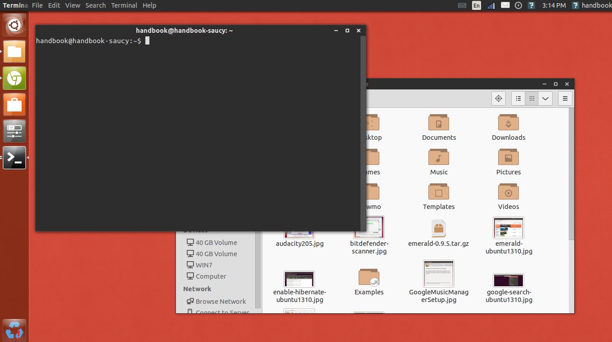Click the location target icon in Files toolbar
The image size is (612, 342).
498,98
